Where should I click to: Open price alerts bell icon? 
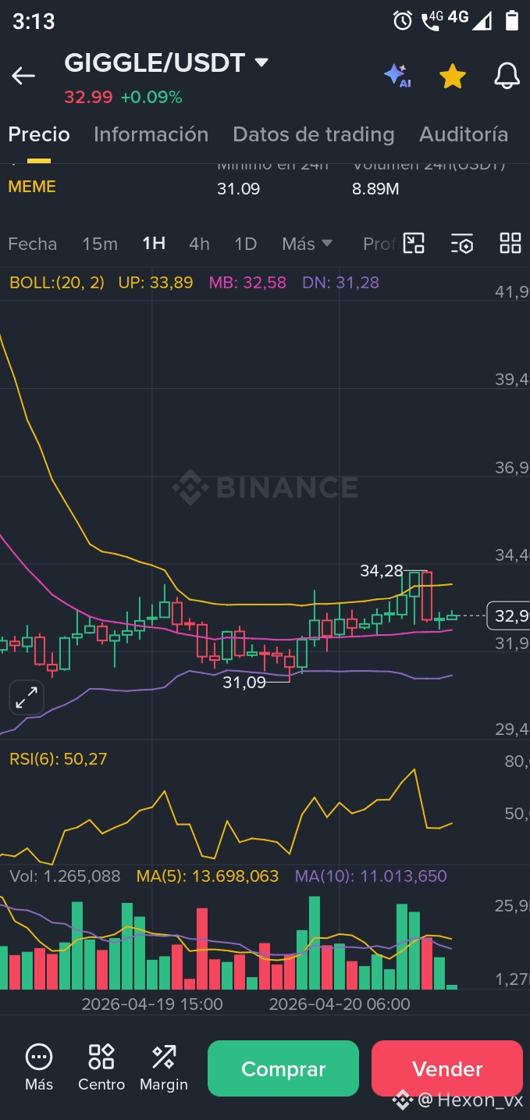click(507, 76)
